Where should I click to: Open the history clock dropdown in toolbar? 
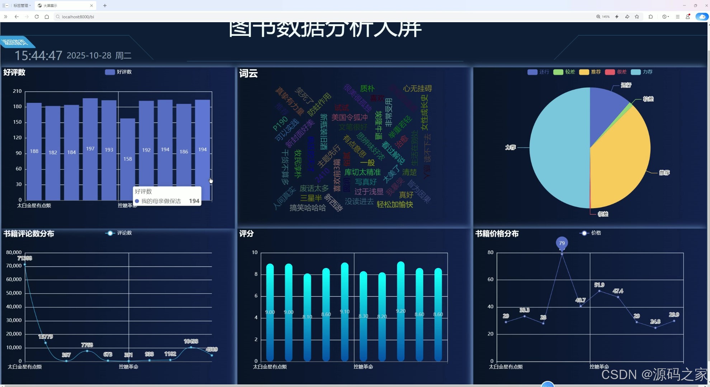pos(665,16)
